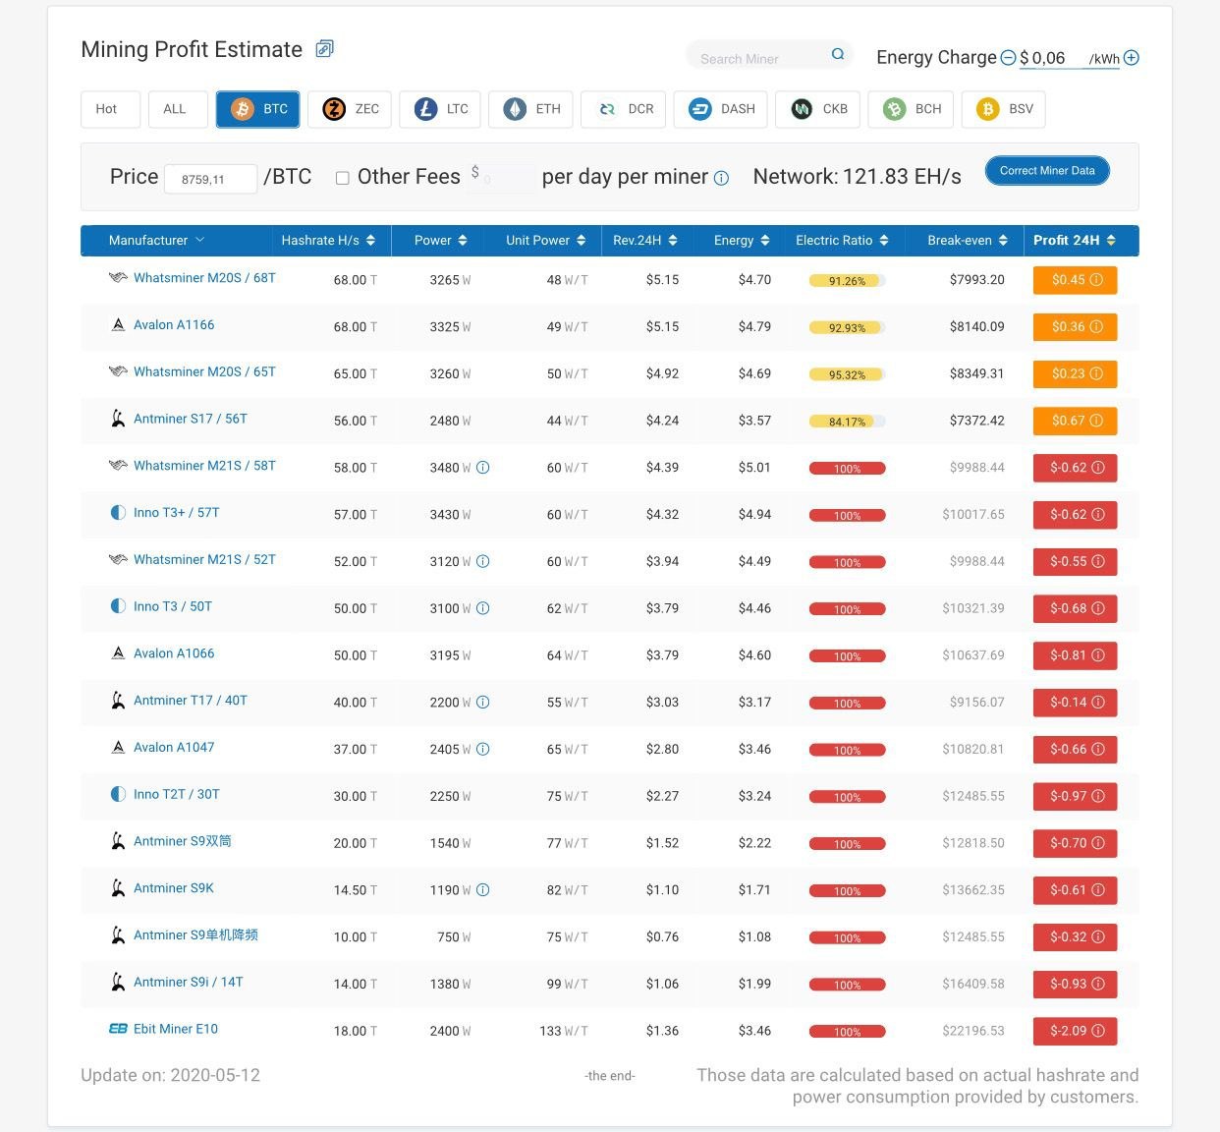Decrease energy charge with minus icon
The height and width of the screenshot is (1132, 1220).
click(1008, 58)
